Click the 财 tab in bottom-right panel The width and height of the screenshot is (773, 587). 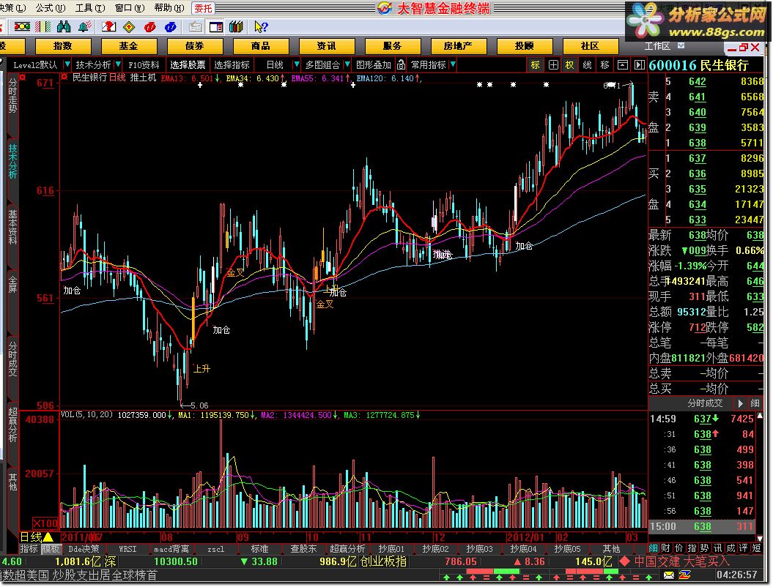[x=665, y=548]
